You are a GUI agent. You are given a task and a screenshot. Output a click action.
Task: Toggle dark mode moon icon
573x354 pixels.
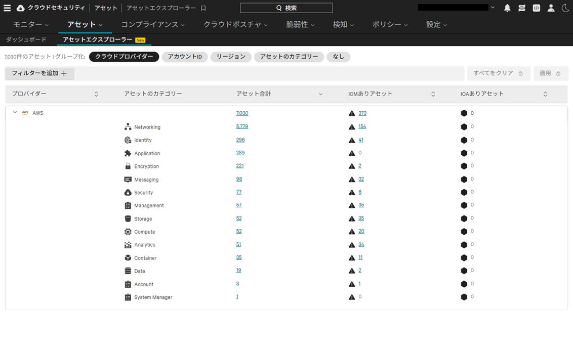565,8
